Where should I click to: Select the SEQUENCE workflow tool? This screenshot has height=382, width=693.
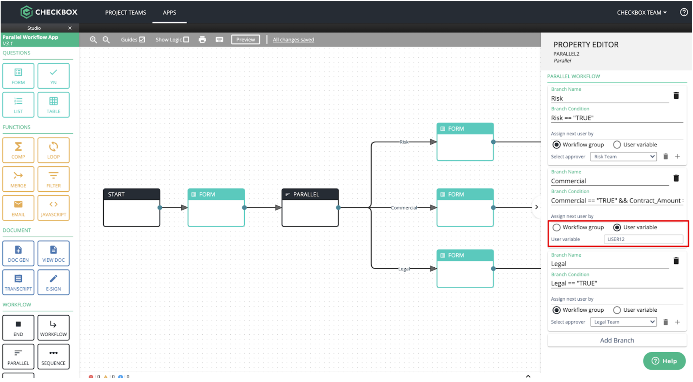[53, 357]
